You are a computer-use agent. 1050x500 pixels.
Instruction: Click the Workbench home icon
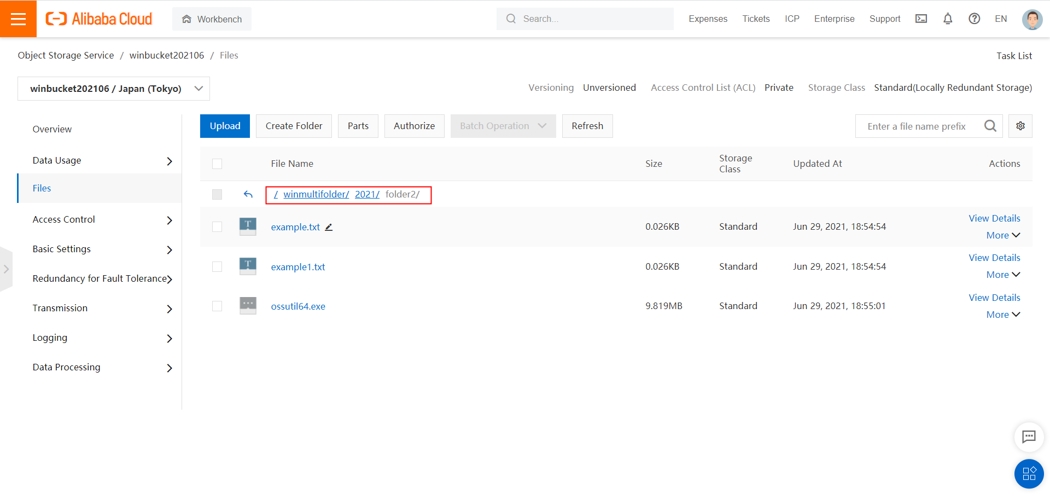pyautogui.click(x=186, y=19)
